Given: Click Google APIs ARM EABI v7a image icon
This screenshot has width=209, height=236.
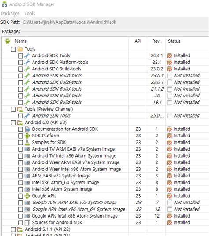Looking at the screenshot, I should (x=27, y=203).
